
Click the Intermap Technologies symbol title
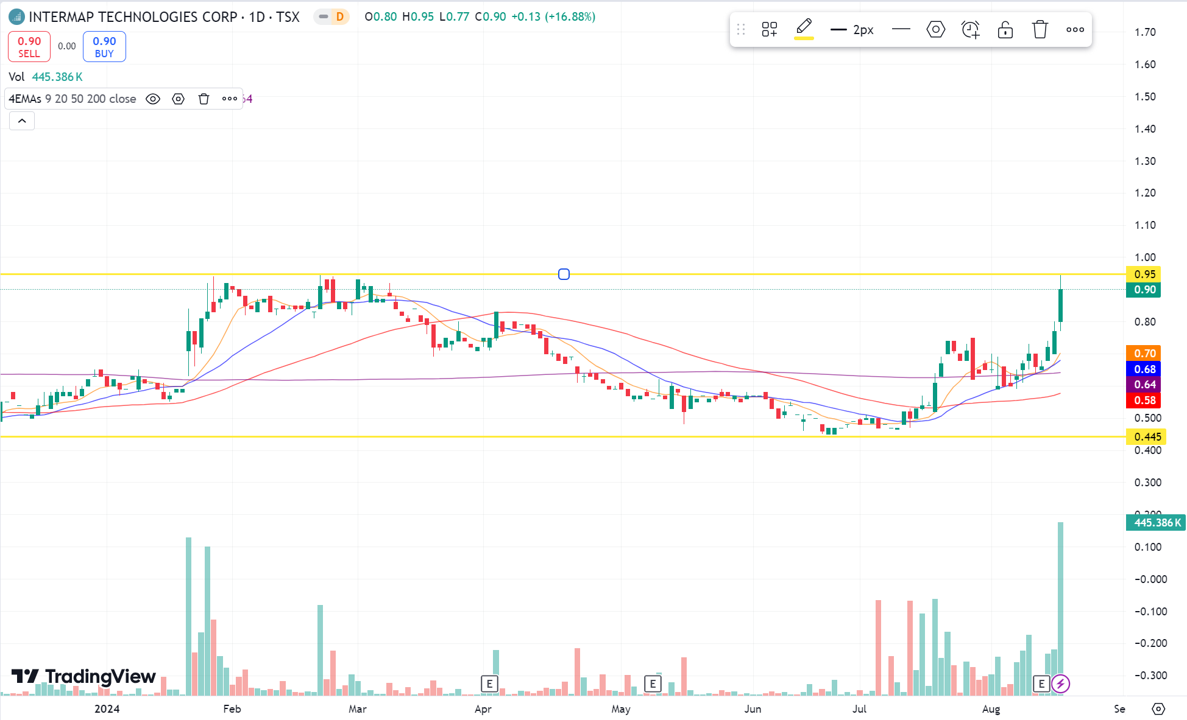pyautogui.click(x=164, y=17)
